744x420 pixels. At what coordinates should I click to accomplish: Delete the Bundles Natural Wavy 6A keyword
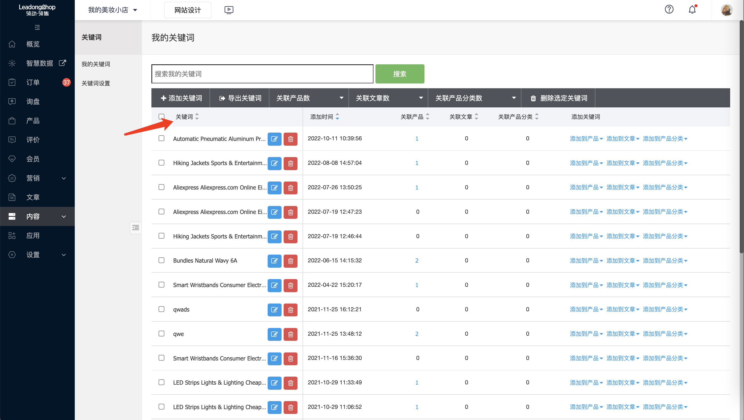click(x=290, y=261)
